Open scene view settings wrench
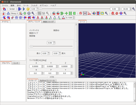 click(x=33, y=13)
